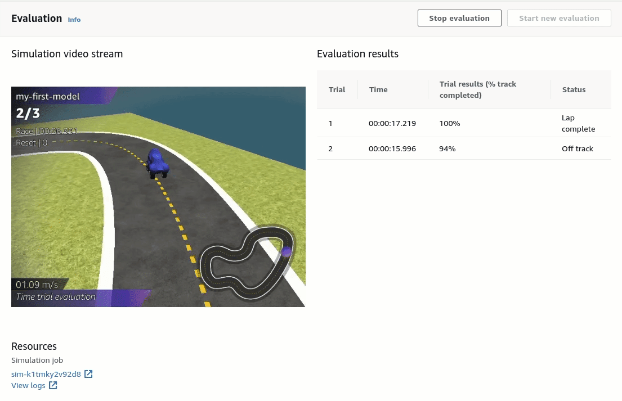Click the external link icon beside sim-k1tmky2v92d8
The image size is (622, 401).
pos(88,374)
